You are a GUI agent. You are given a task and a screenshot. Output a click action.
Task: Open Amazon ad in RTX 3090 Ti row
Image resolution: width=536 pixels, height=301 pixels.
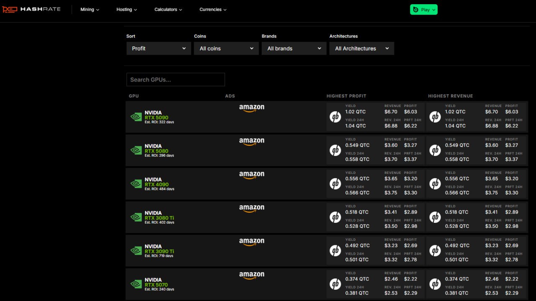(252, 242)
